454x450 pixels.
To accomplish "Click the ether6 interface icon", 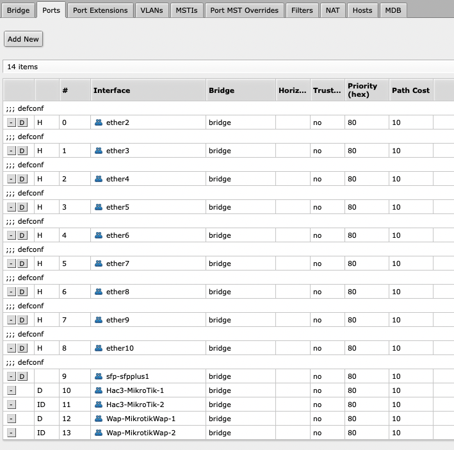I will point(99,235).
